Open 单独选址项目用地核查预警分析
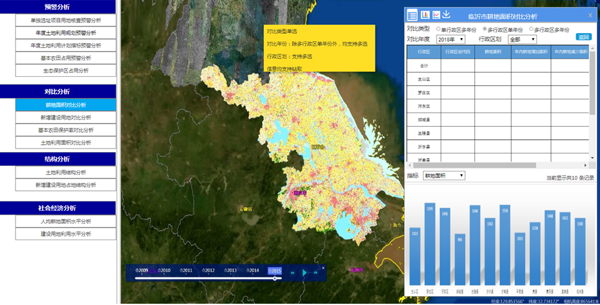The image size is (600, 305). pos(66,21)
